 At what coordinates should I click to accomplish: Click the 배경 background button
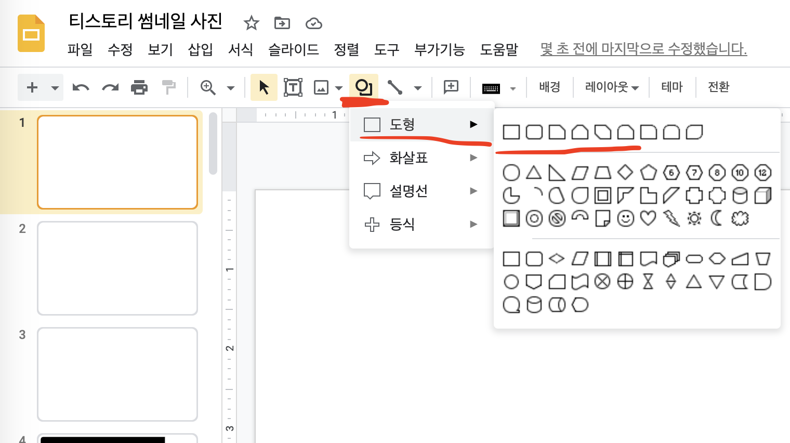point(550,87)
